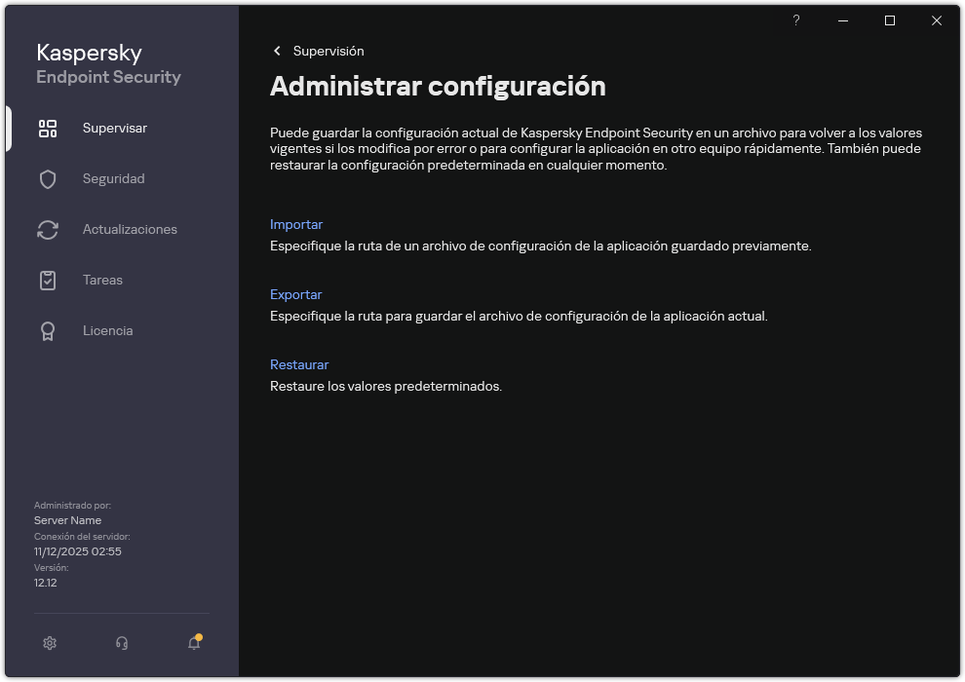
Task: Click the support headset icon
Action: [121, 643]
